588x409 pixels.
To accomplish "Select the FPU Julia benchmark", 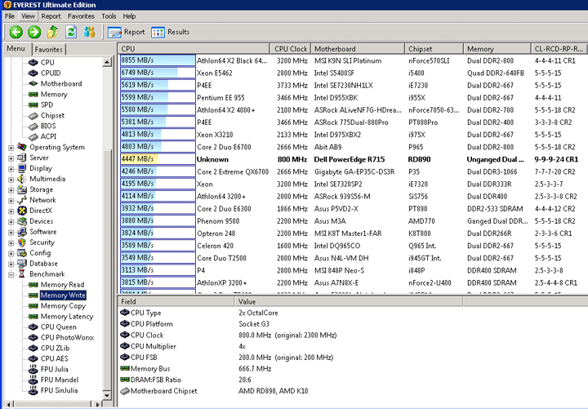I will click(55, 369).
